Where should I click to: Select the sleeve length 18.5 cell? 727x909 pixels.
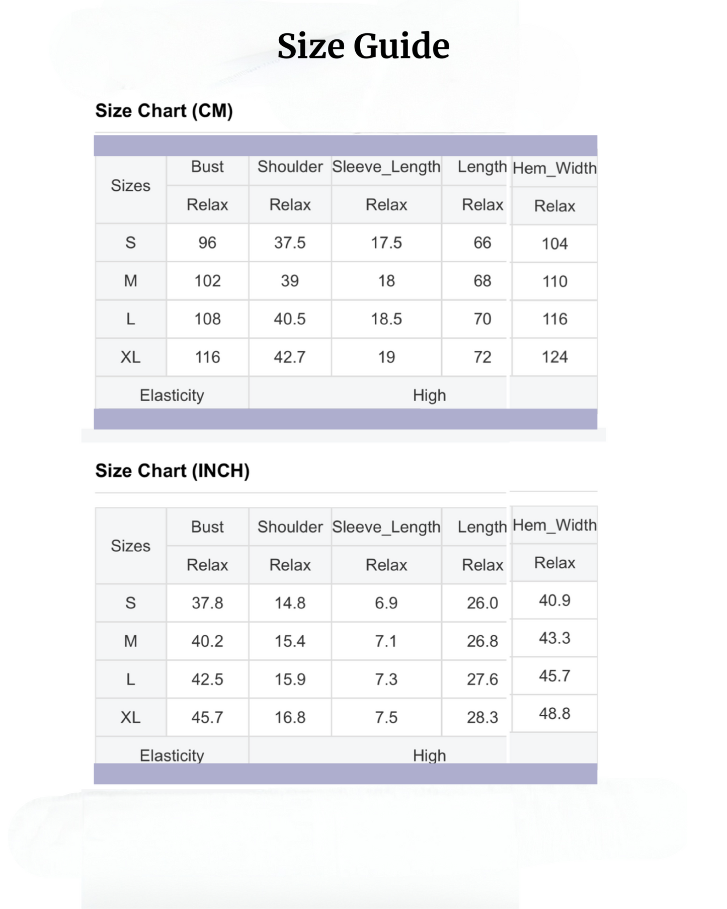(x=386, y=319)
